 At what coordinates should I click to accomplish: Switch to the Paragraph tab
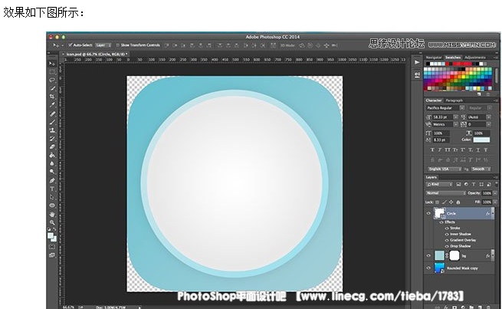[x=454, y=100]
